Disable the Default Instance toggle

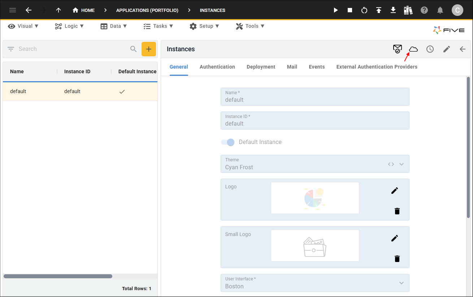[x=227, y=142]
